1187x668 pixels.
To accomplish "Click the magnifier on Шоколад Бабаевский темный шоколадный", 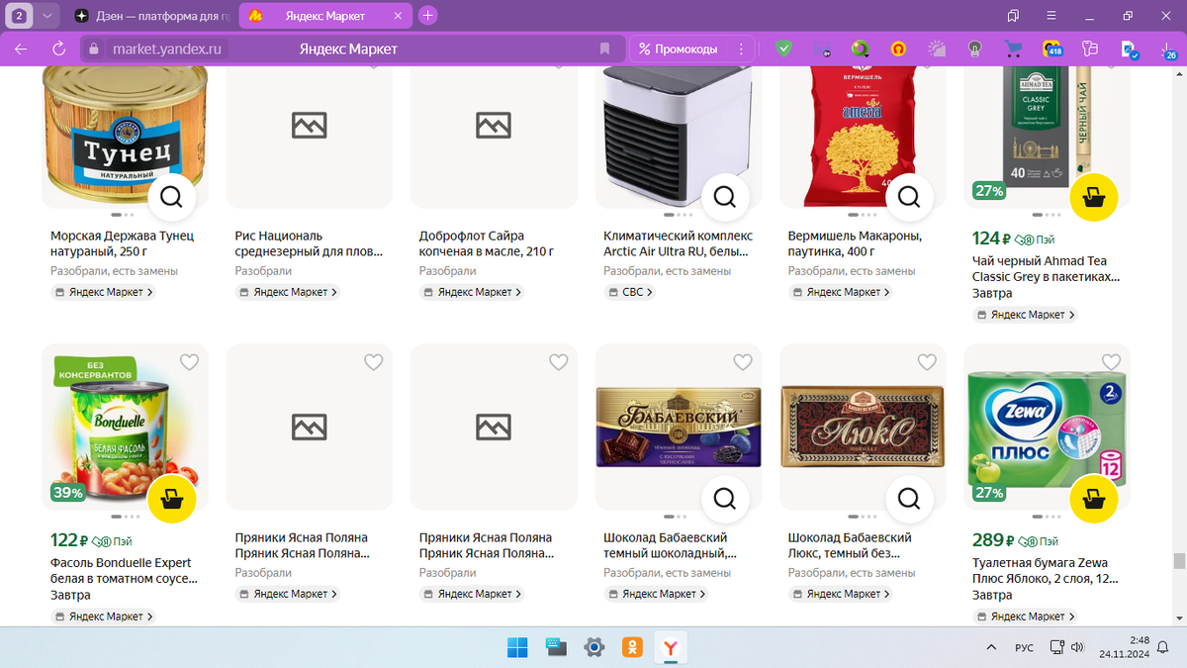I will [725, 499].
